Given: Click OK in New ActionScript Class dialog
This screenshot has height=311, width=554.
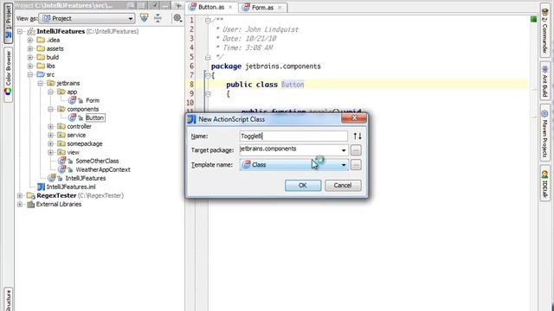Looking at the screenshot, I should 303,186.
